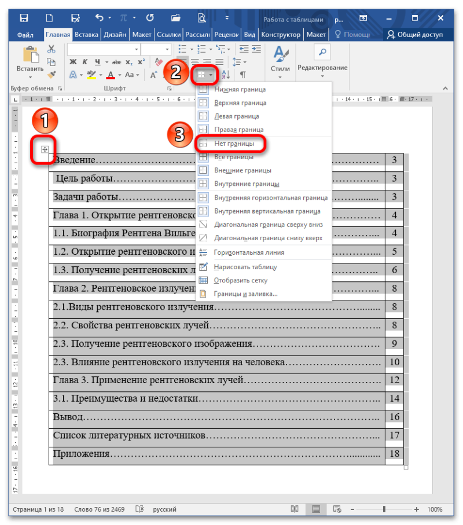Choose Внешние границы menu item
The height and width of the screenshot is (525, 463).
(242, 170)
